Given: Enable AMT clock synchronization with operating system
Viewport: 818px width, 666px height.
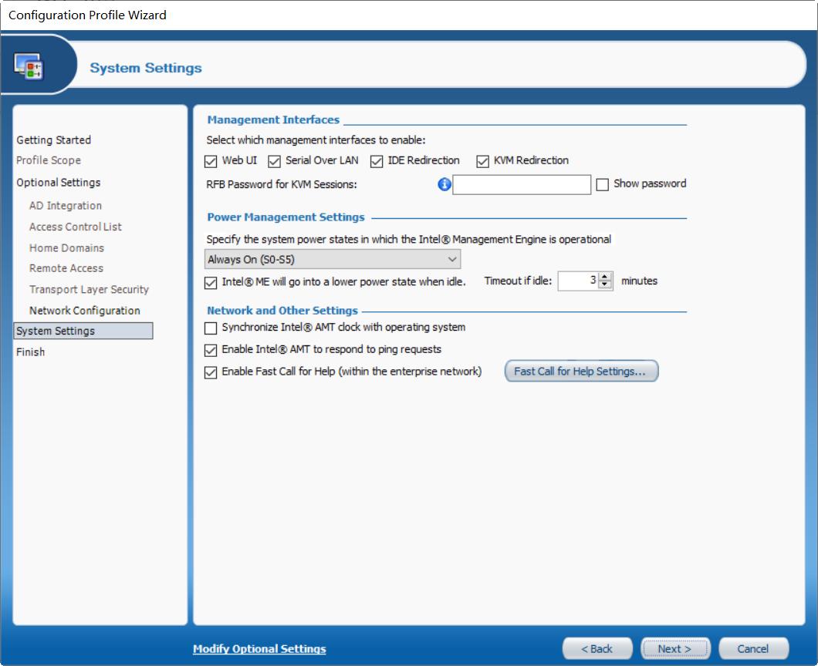Looking at the screenshot, I should point(211,328).
